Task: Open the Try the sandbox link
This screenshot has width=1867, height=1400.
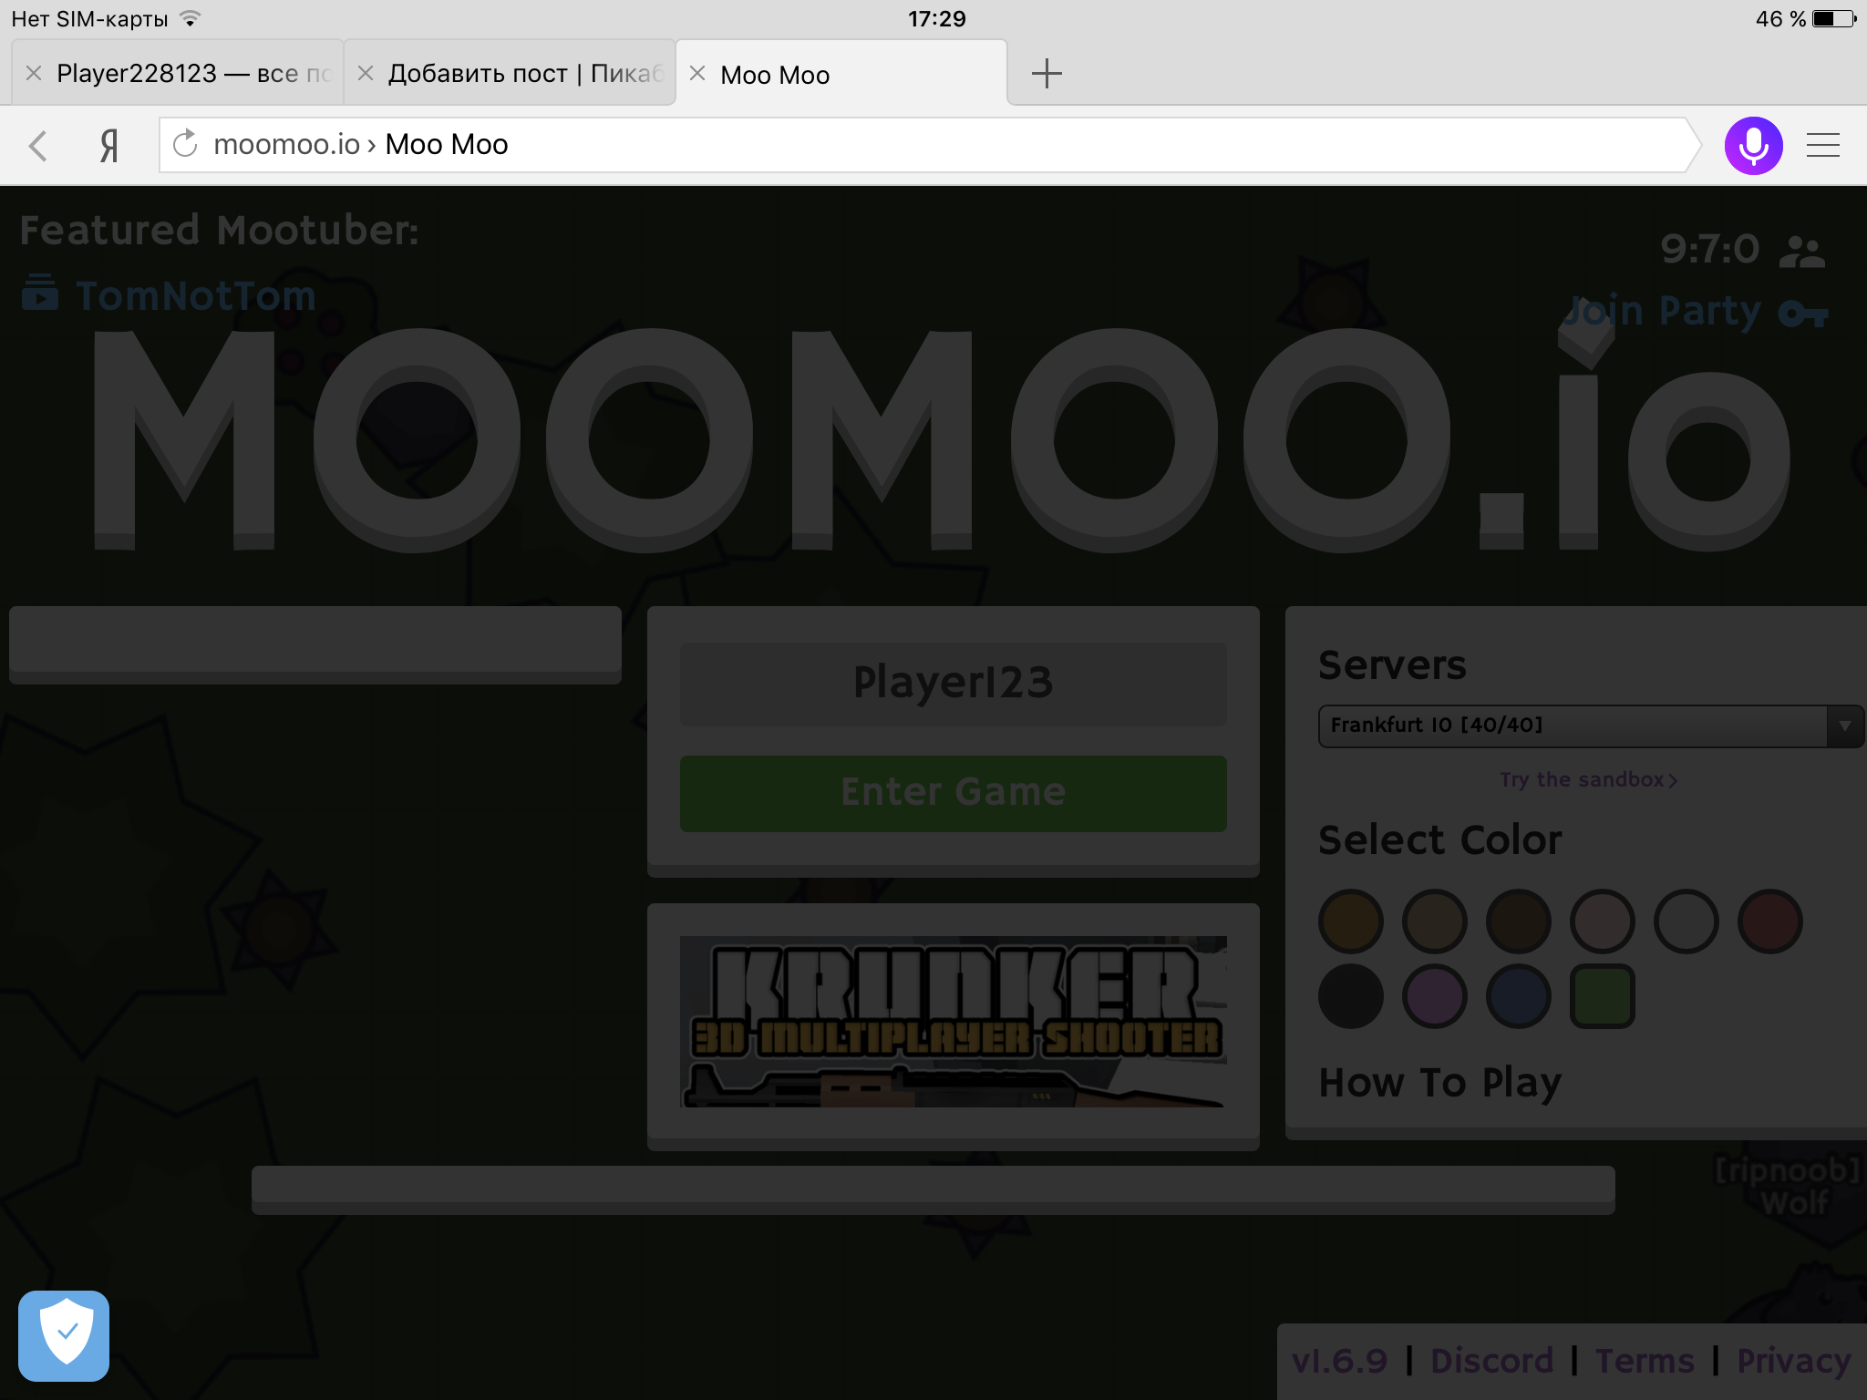Action: (1584, 779)
